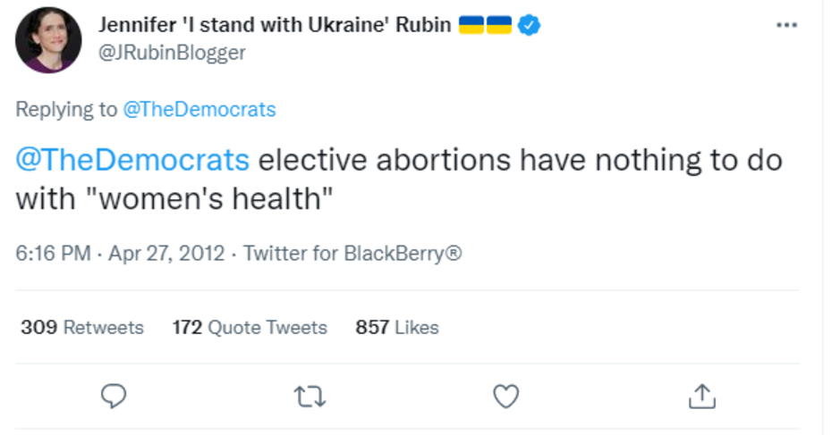Open the three-dot more options menu
Screen dimensions: 832x435
click(x=786, y=25)
